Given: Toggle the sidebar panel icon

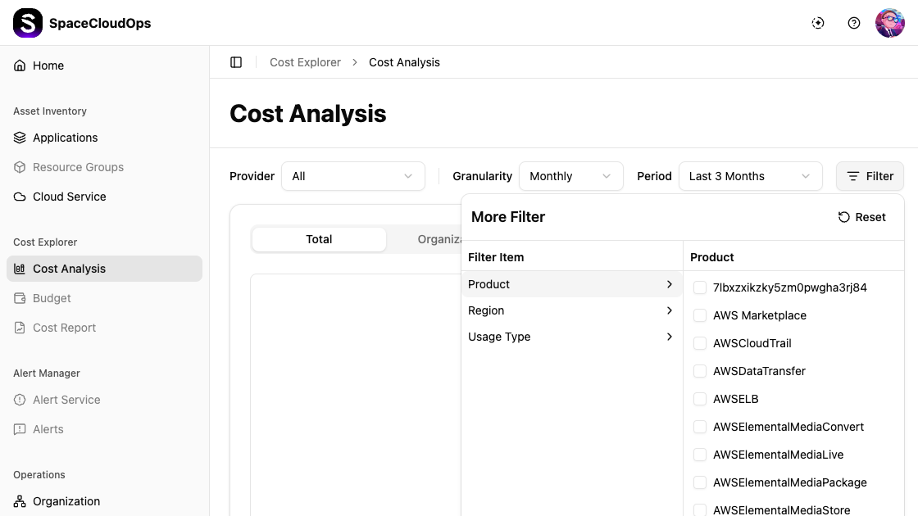Looking at the screenshot, I should (236, 62).
